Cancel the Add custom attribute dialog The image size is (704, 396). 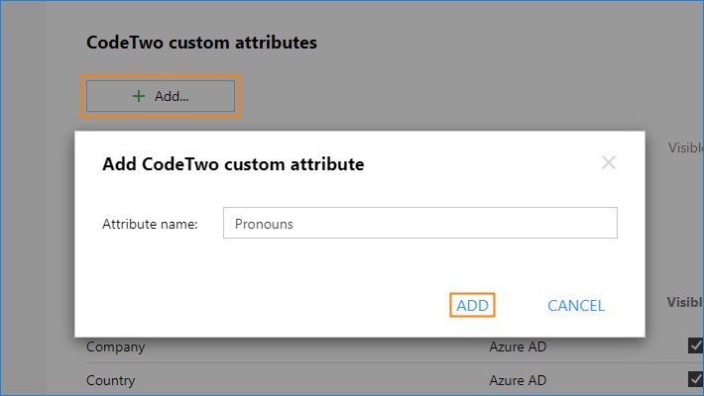[576, 305]
